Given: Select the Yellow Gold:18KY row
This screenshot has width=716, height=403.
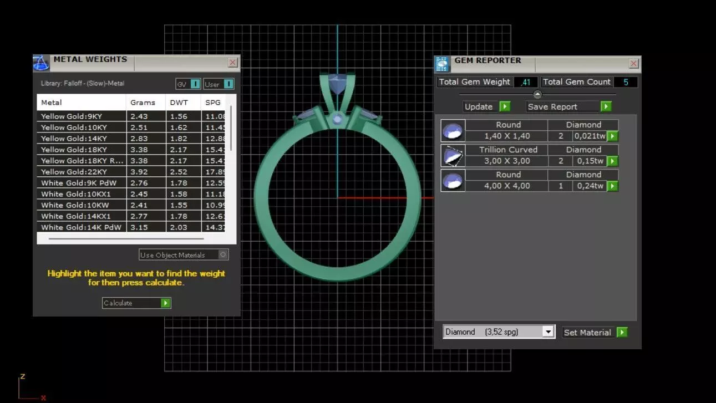Looking at the screenshot, I should (x=131, y=150).
